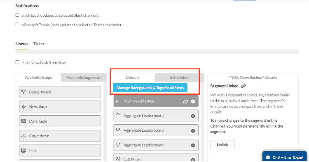Switch to the Ticker tab

(x=39, y=43)
